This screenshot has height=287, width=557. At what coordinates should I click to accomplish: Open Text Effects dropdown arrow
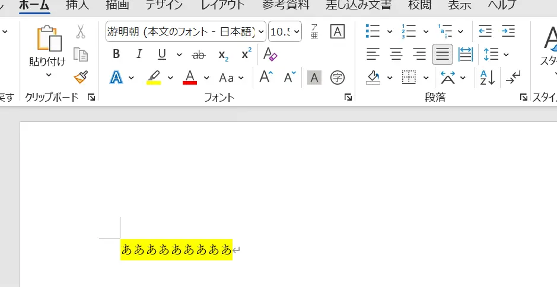[131, 78]
